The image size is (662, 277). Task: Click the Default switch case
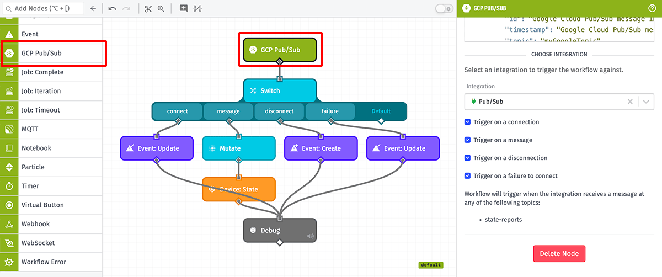point(381,111)
